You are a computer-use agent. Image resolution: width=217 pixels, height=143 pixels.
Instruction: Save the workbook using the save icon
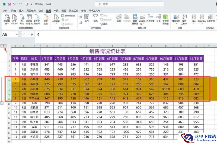9,4
